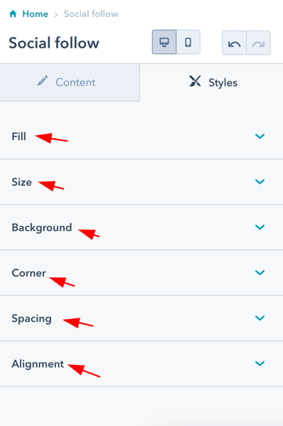Expand the Size section chevron

coord(260,181)
